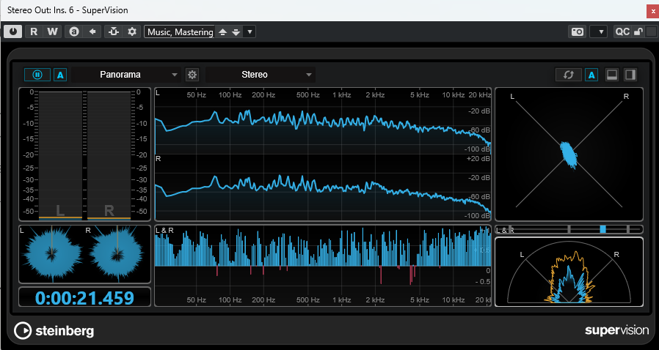
Task: Expand the Stereo channel configuration dropdown
Action: [260, 75]
